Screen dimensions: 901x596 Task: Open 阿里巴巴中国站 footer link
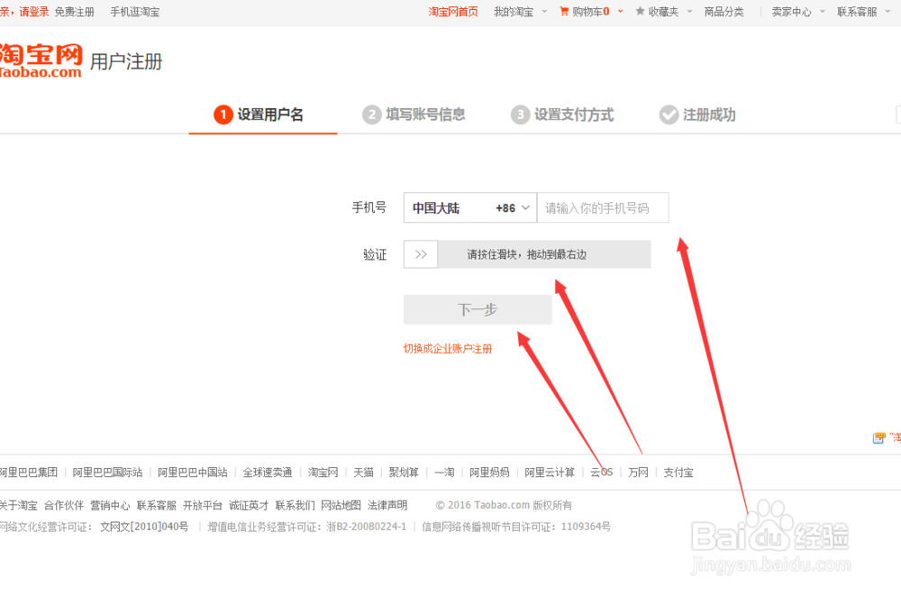pyautogui.click(x=193, y=472)
